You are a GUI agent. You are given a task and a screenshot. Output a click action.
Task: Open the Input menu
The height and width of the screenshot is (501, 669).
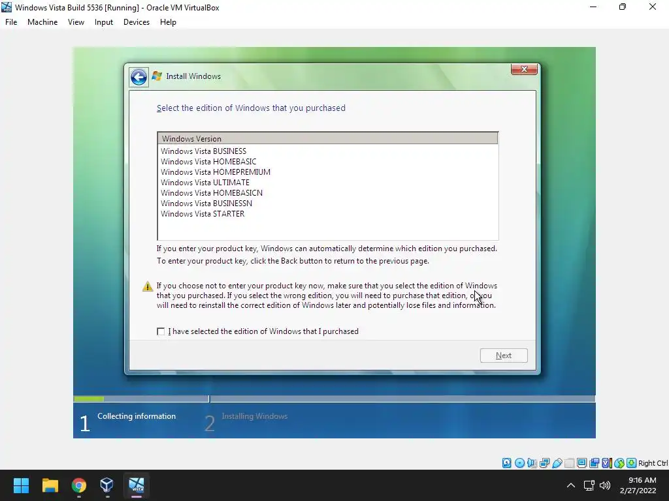(104, 22)
